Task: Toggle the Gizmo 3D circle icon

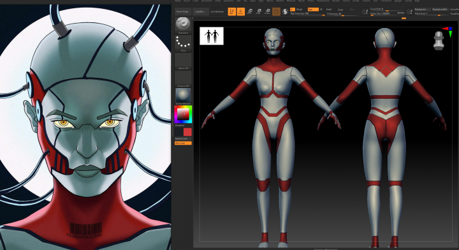Action: pos(276,11)
